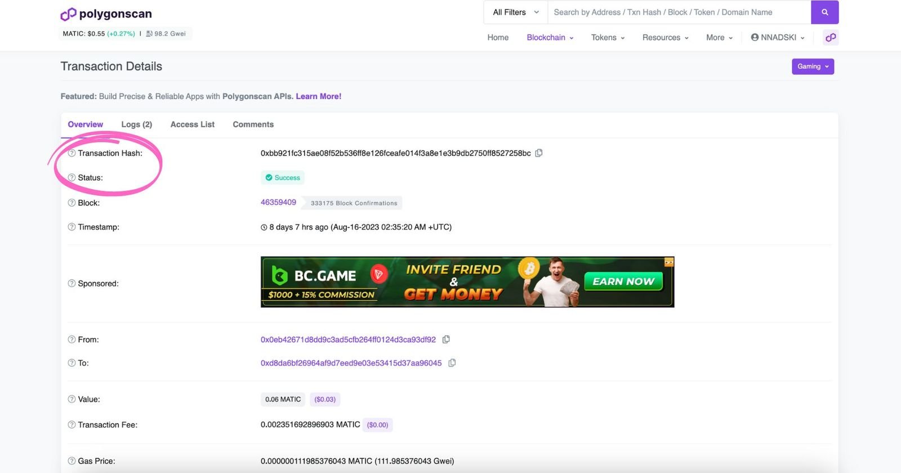This screenshot has width=901, height=473.
Task: Open the Gaming dropdown button
Action: [813, 66]
